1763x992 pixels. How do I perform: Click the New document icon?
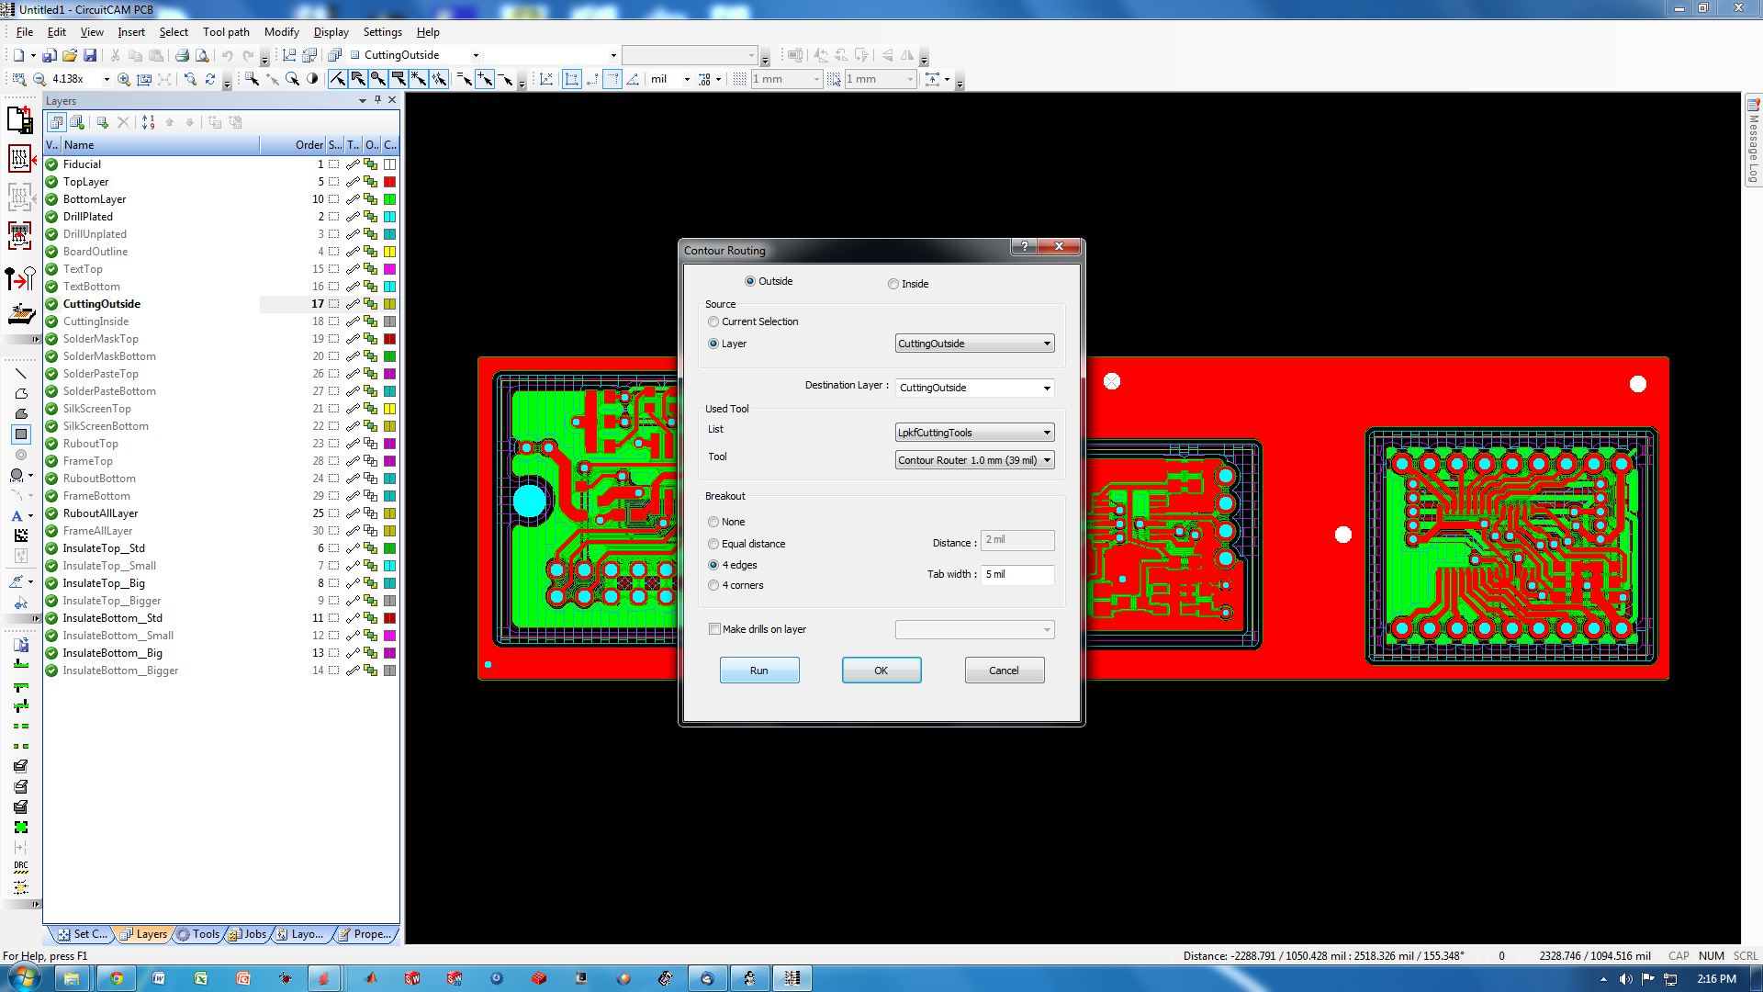click(x=18, y=55)
